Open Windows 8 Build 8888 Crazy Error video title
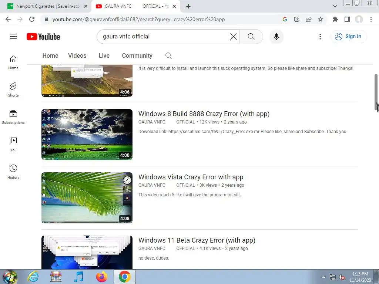 pyautogui.click(x=204, y=114)
